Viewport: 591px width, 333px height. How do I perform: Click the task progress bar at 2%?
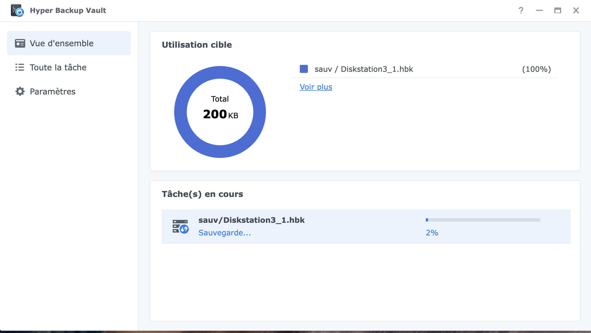click(483, 220)
